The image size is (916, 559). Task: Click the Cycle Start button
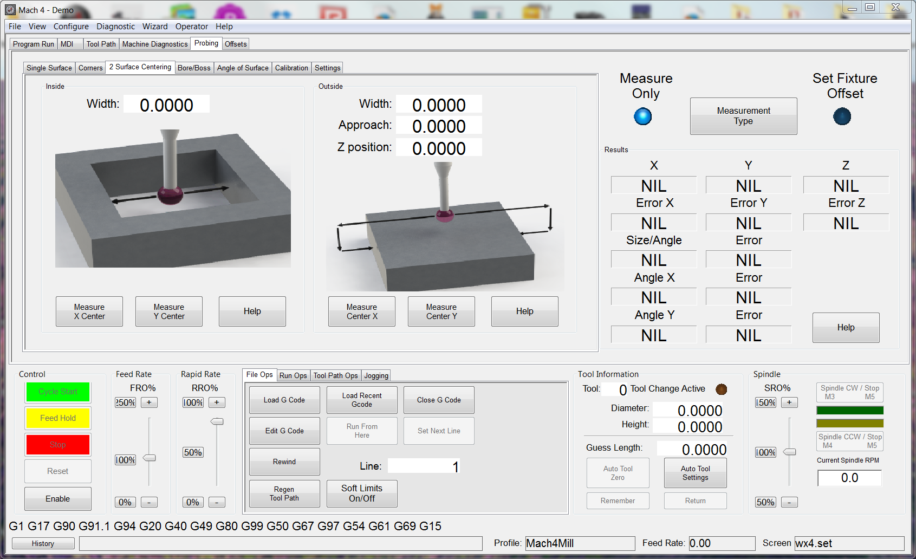click(x=58, y=392)
